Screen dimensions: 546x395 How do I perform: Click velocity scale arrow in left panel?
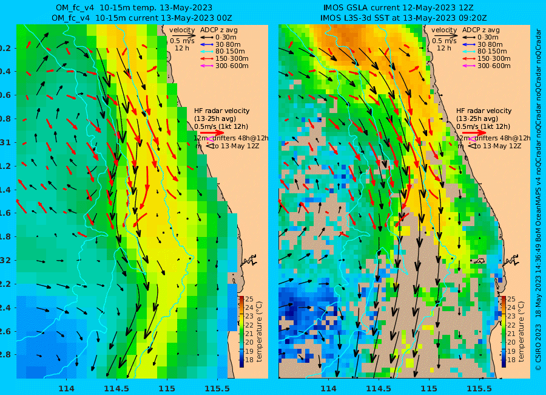[183, 36]
